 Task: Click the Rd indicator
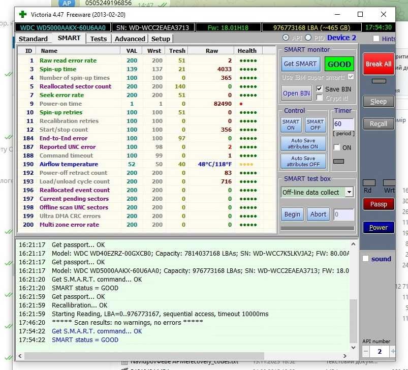tap(369, 183)
